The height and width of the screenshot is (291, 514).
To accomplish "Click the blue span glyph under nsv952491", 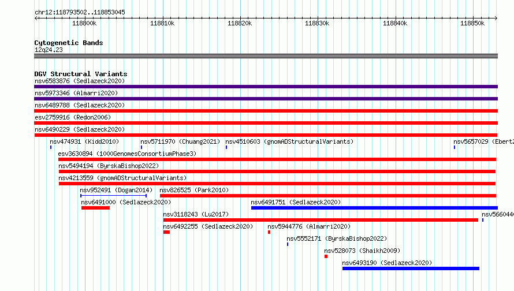I will [x=113, y=196].
